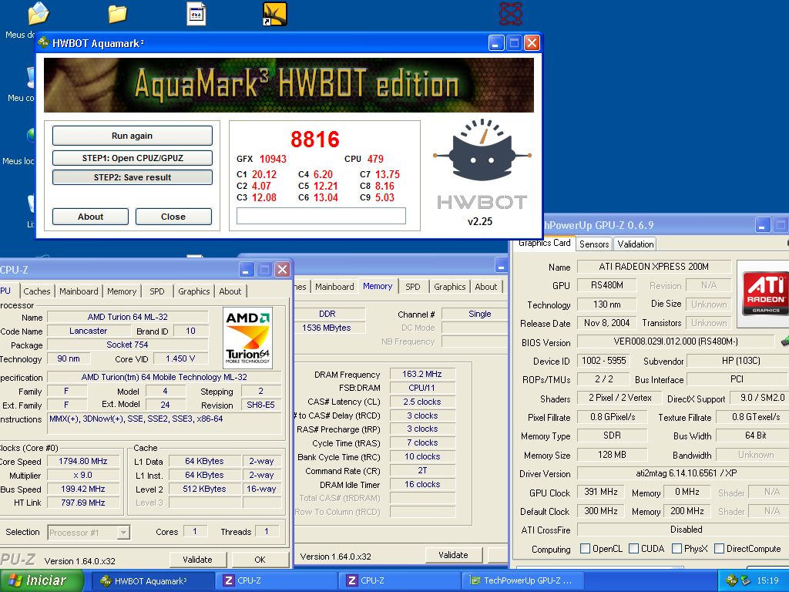Select Graphics Card tab in GPU-Z
The width and height of the screenshot is (789, 592).
coord(544,243)
